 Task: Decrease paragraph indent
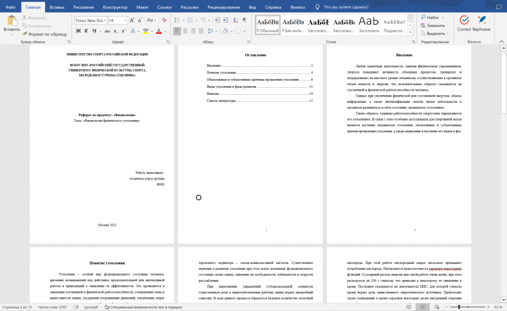tap(218, 20)
